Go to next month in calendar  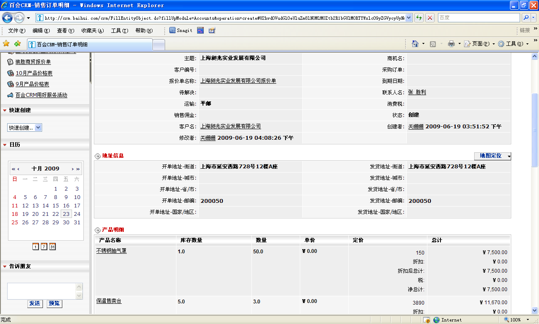pos(72,169)
